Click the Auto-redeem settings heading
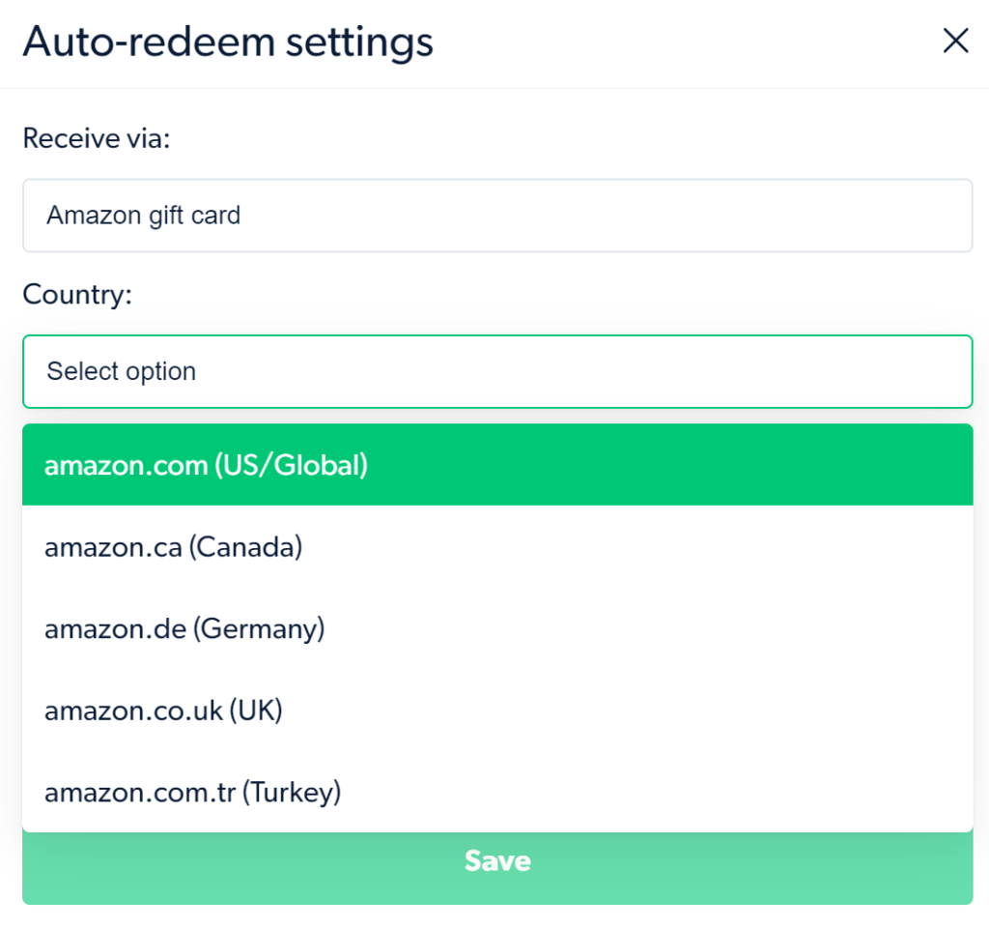This screenshot has height=929, width=989. (228, 42)
